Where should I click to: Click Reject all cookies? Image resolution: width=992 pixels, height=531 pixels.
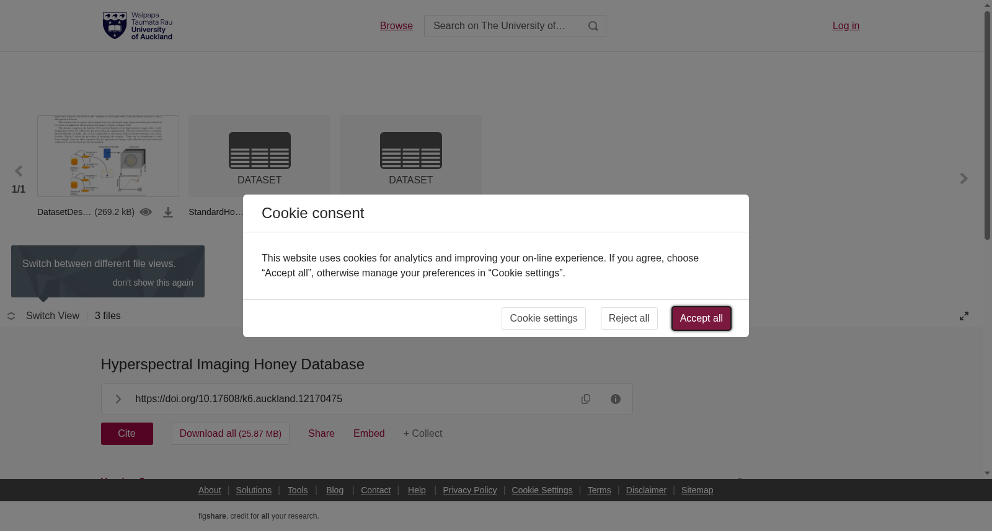click(629, 318)
